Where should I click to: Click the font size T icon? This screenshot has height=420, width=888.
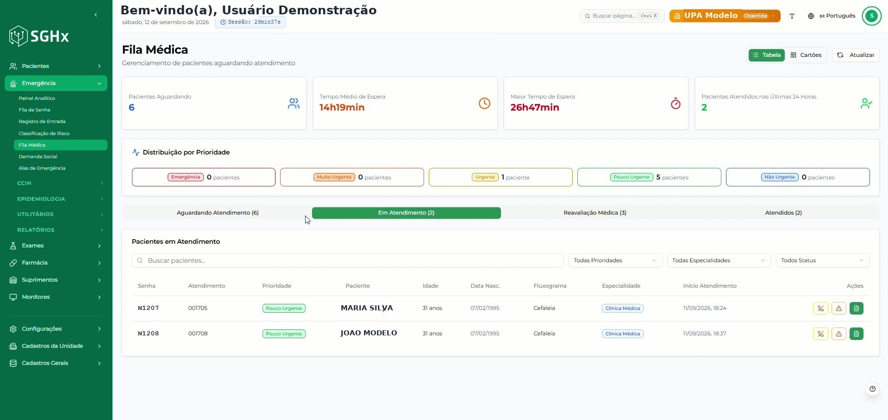(x=792, y=16)
